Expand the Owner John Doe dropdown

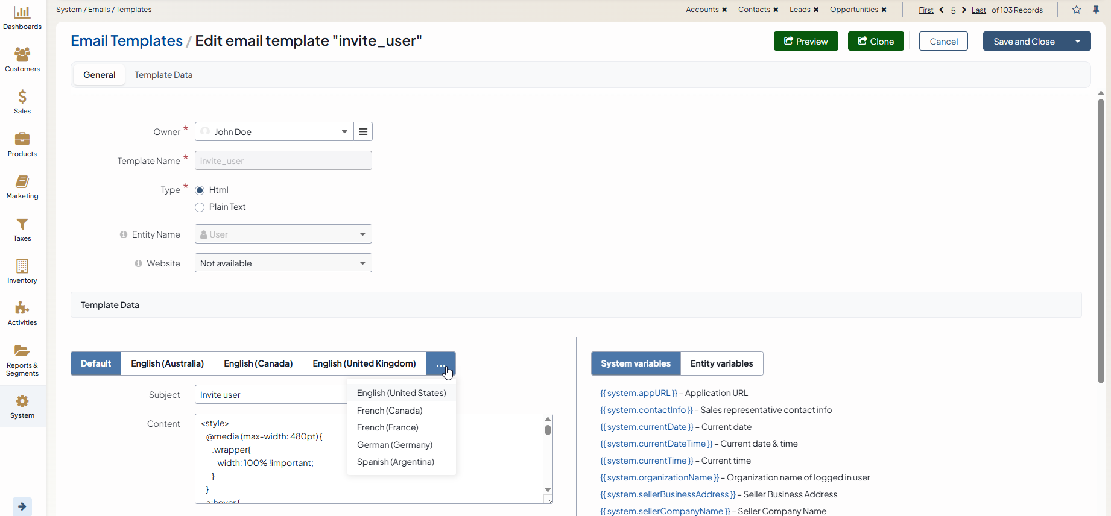click(x=274, y=132)
